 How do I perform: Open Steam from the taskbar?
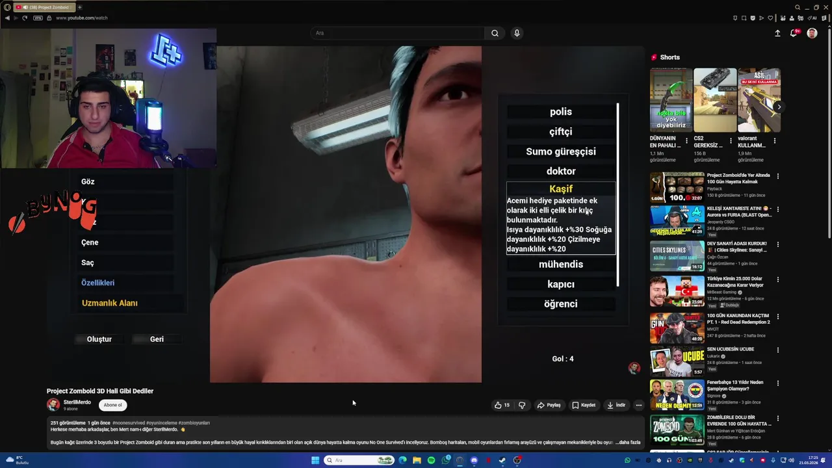[502, 460]
